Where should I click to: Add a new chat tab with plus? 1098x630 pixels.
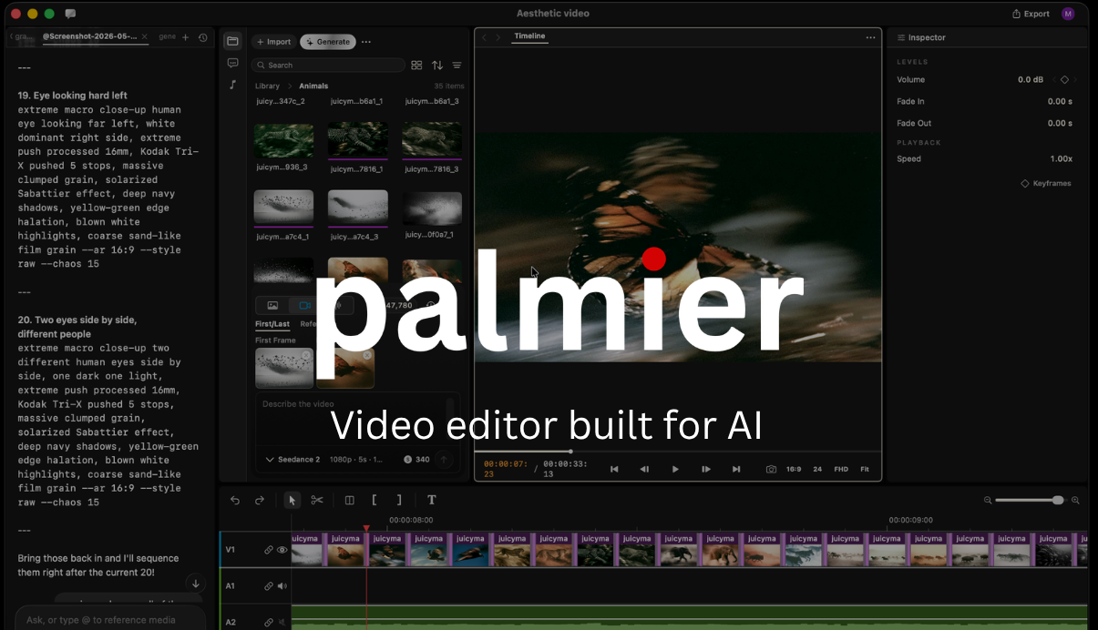coord(186,37)
